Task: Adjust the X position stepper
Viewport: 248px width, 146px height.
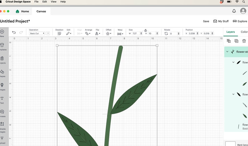Action: click(197, 33)
